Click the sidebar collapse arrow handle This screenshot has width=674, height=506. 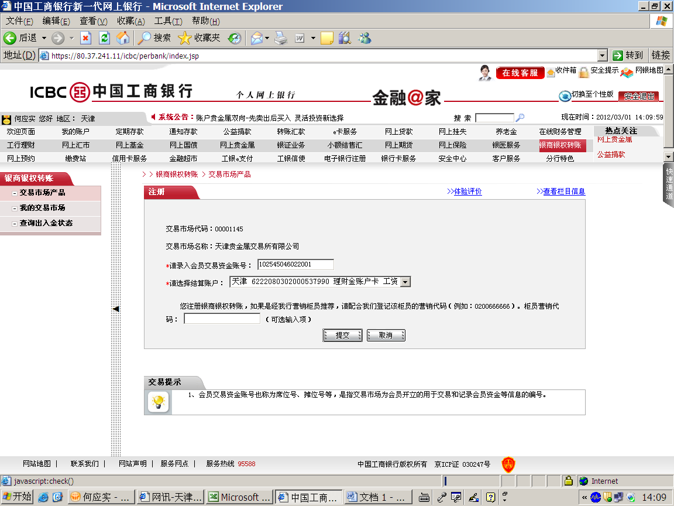(116, 309)
